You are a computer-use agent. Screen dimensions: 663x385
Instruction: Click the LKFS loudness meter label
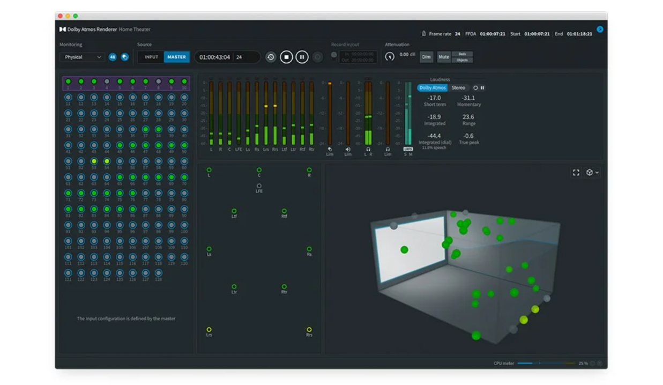pos(408,149)
